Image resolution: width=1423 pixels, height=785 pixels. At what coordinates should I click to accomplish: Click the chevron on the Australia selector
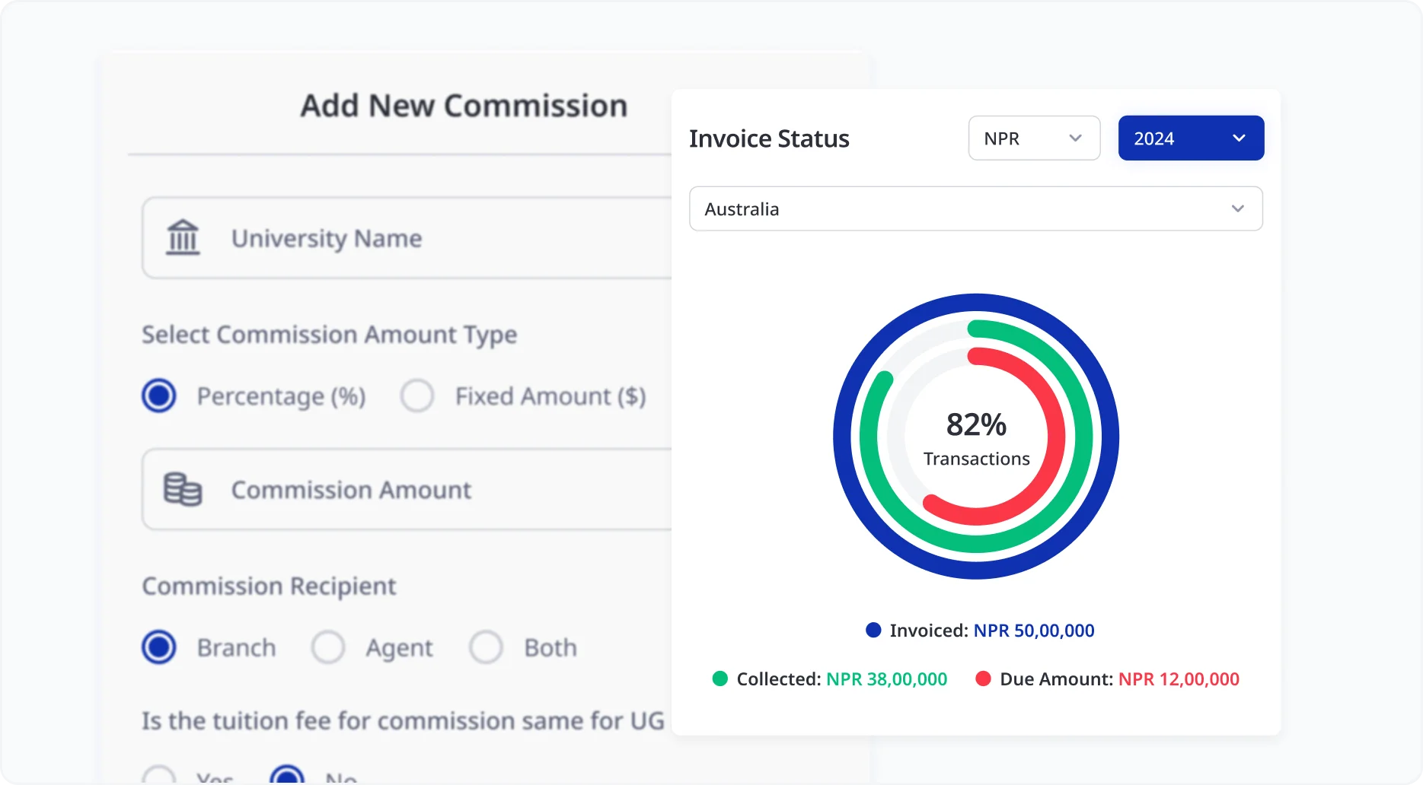point(1238,208)
